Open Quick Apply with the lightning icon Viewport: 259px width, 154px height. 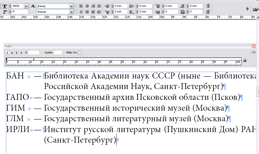[247, 9]
